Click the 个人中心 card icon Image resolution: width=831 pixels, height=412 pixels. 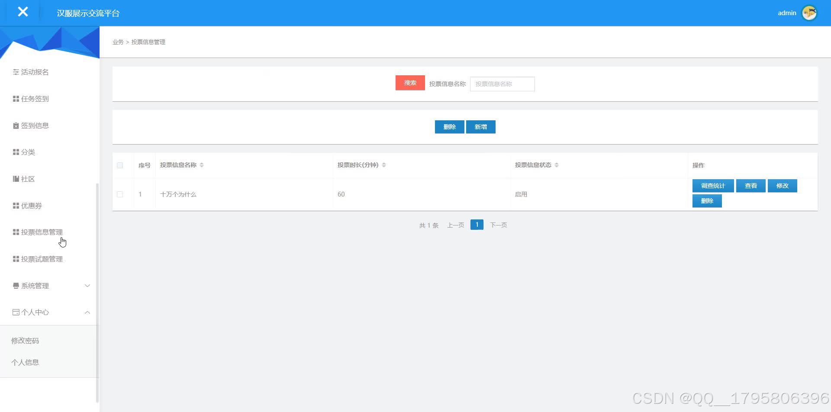pos(16,312)
